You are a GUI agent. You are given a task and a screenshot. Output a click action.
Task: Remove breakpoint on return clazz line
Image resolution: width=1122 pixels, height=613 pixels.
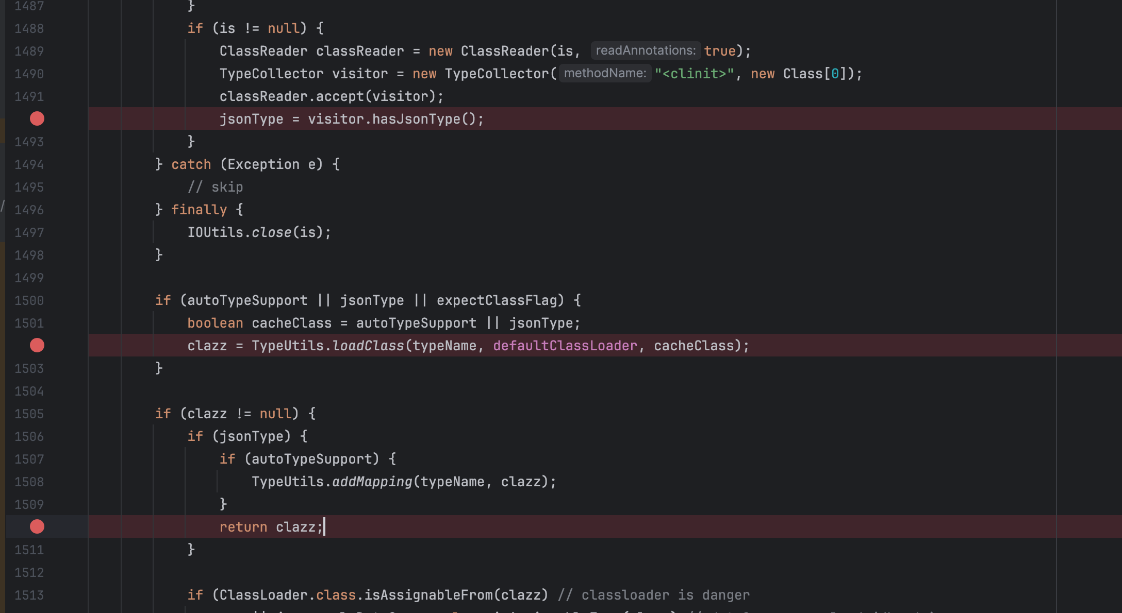[37, 526]
